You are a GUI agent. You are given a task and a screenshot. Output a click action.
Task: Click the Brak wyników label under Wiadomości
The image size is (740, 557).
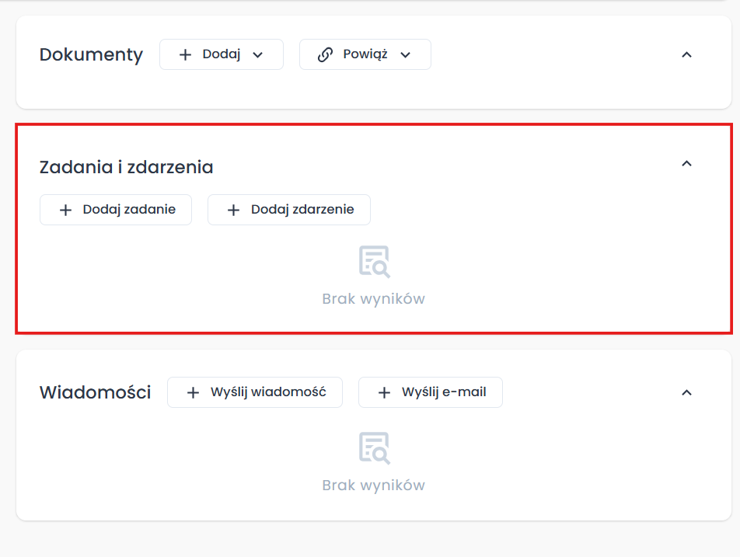373,484
